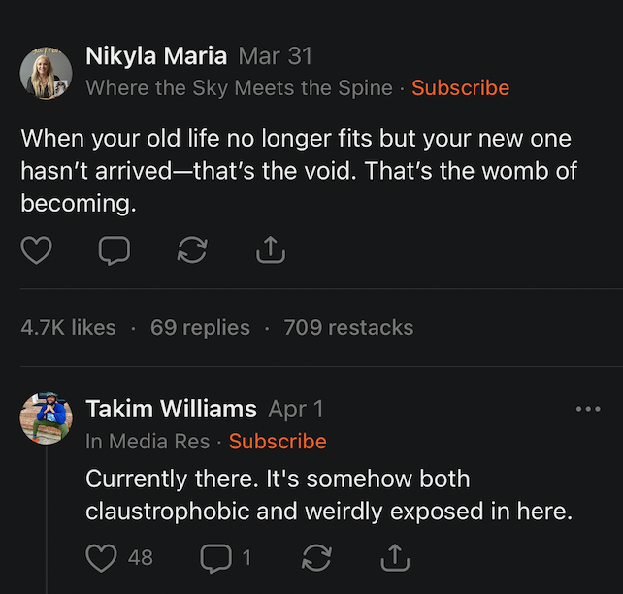Like Takim Williams' reply showing 48 likes
Image resolution: width=623 pixels, height=594 pixels.
click(102, 557)
